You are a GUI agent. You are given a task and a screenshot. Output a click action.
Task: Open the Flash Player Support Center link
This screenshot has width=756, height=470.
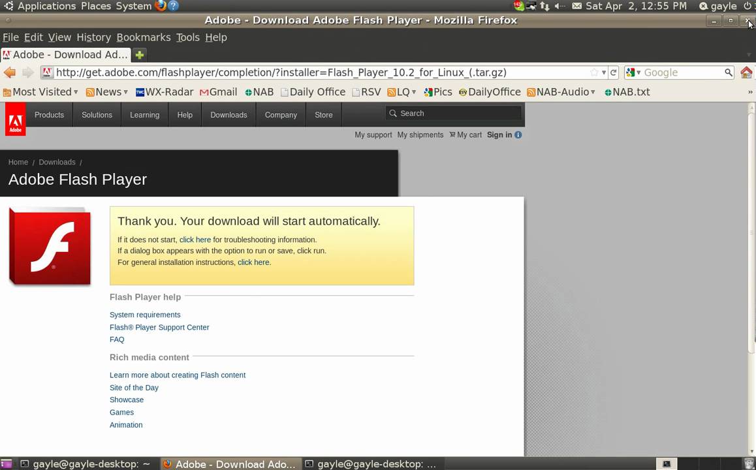[x=159, y=327]
